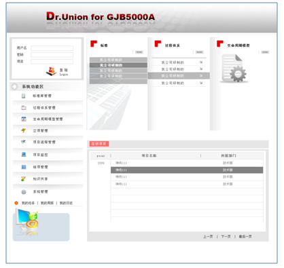
Task: Click the 项目流程管理 sidebar icon
Action: pos(23,142)
